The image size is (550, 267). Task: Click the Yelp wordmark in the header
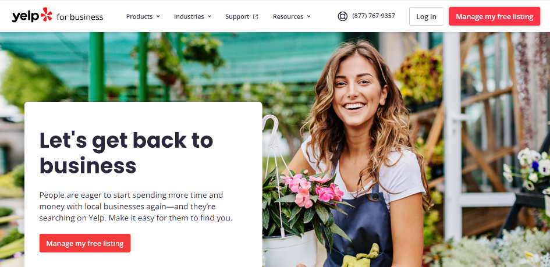(25, 16)
